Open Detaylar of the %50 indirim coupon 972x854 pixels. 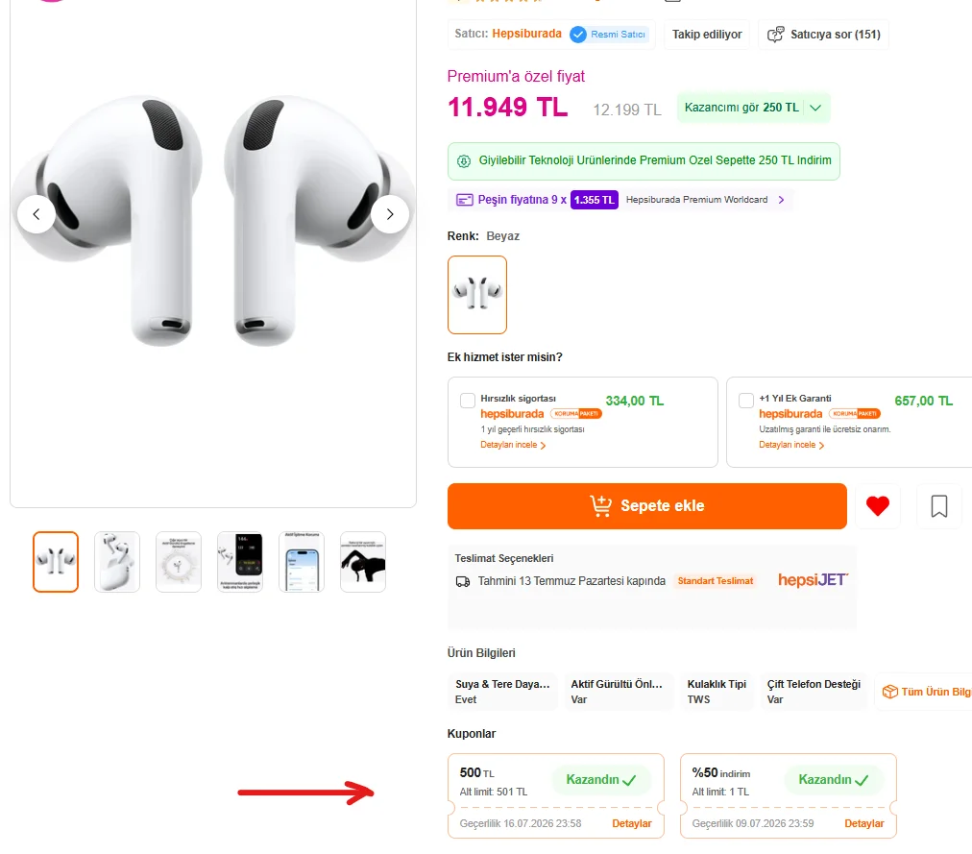(864, 823)
